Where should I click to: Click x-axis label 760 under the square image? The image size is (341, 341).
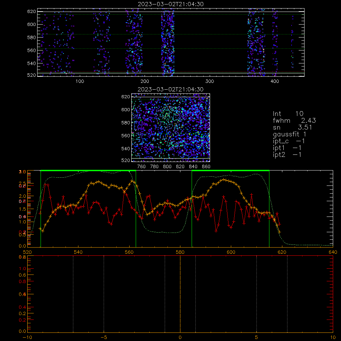click(142, 167)
